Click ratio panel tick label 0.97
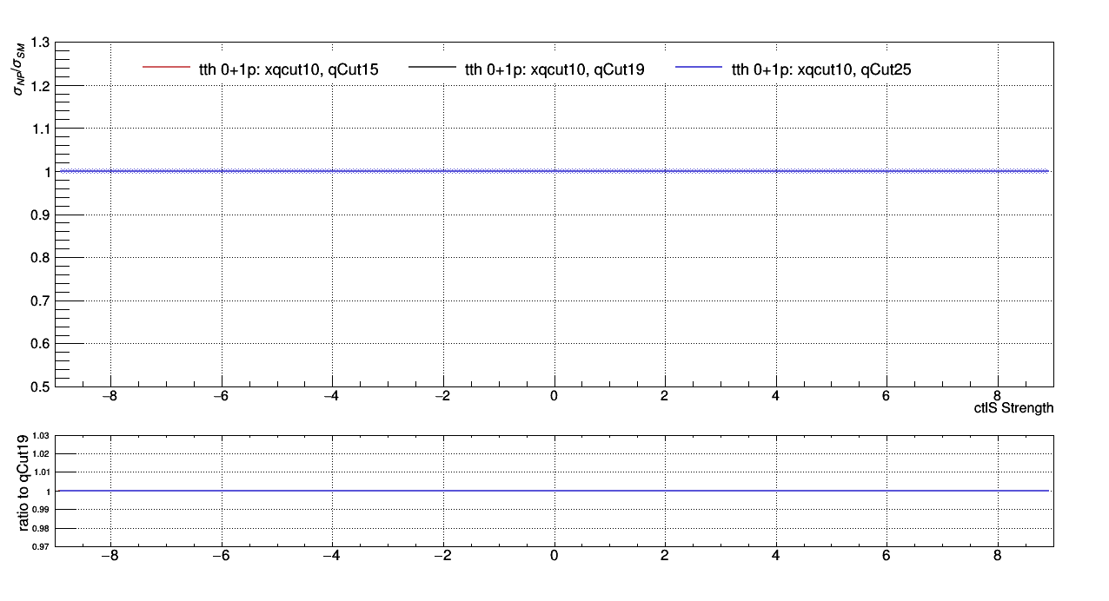The width and height of the screenshot is (1109, 601). (43, 546)
